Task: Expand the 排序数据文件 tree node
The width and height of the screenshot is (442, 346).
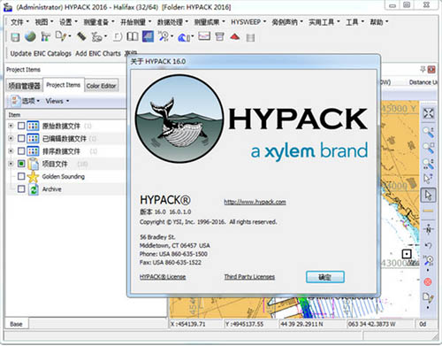Action: (11, 150)
